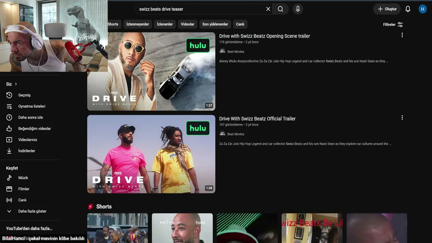The image size is (432, 243).
Task: Click Best Movies avatar beside the Official Trailer
Action: 222,134
